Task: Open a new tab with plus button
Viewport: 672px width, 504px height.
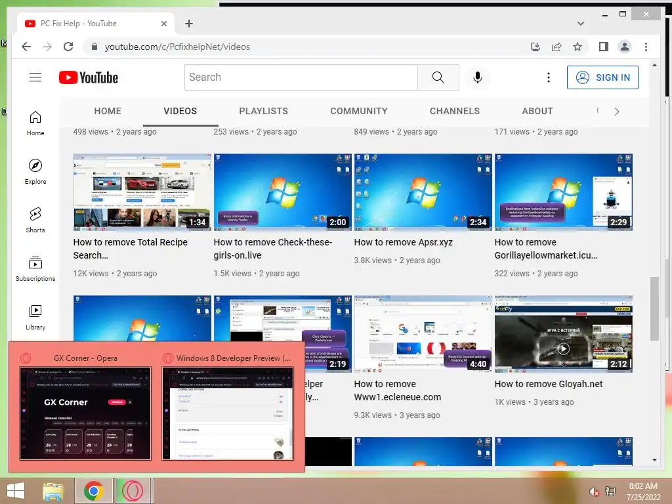Action: [189, 24]
